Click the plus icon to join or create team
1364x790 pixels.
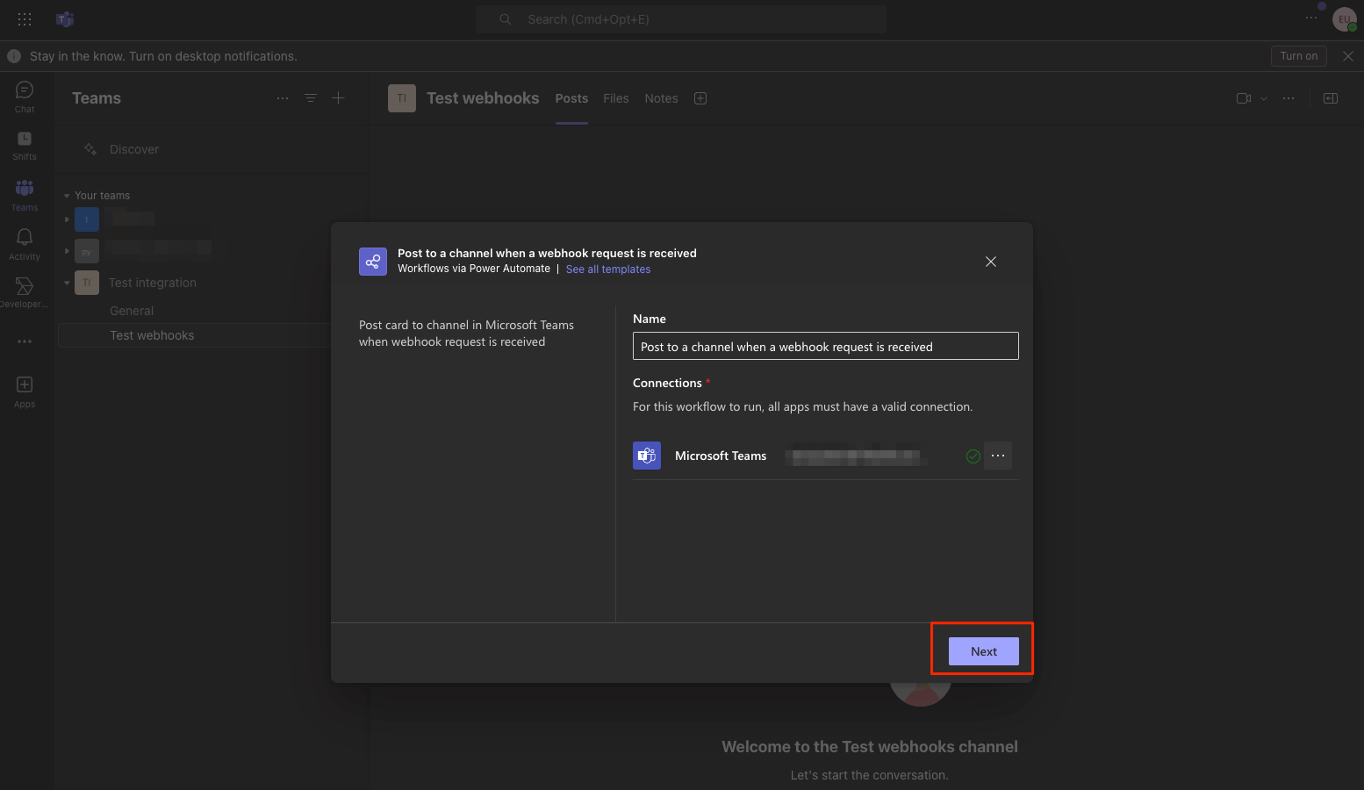point(338,98)
